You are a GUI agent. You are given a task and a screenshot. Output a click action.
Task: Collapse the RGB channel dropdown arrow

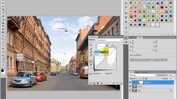(107, 45)
